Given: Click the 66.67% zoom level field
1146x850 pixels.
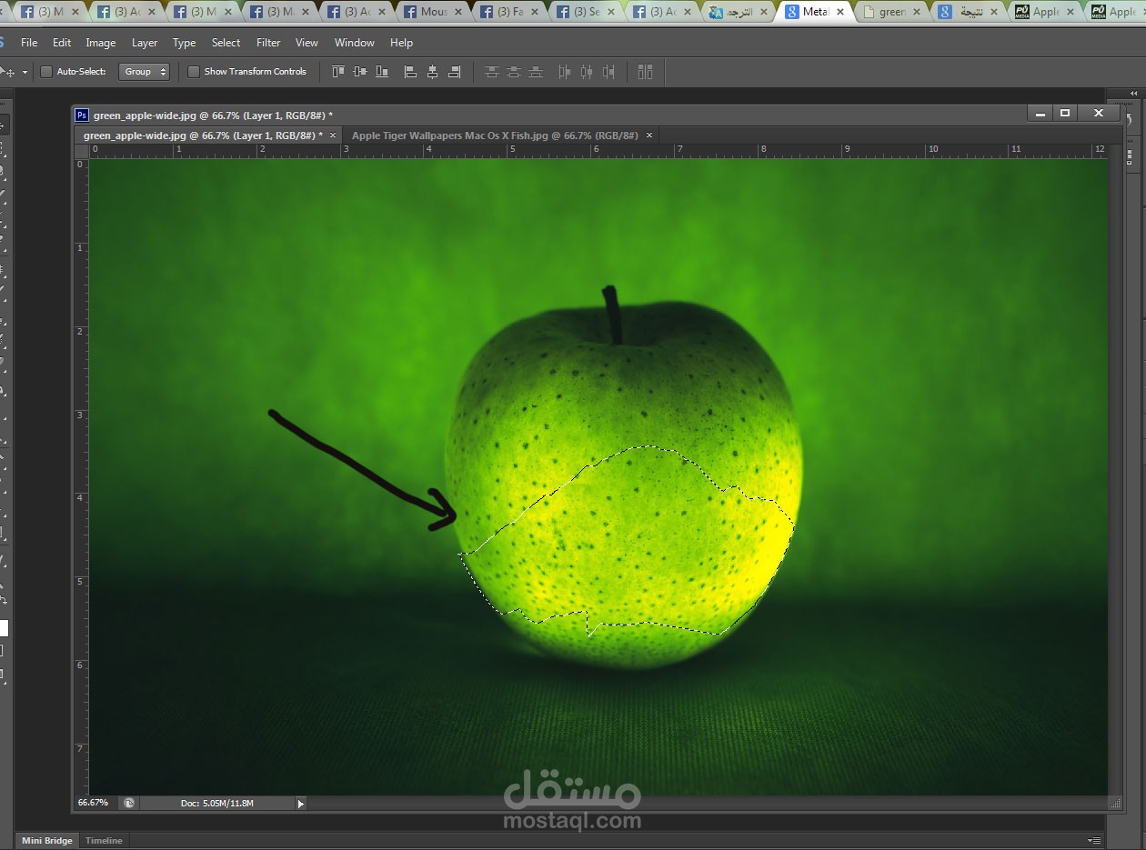Looking at the screenshot, I should (x=94, y=803).
